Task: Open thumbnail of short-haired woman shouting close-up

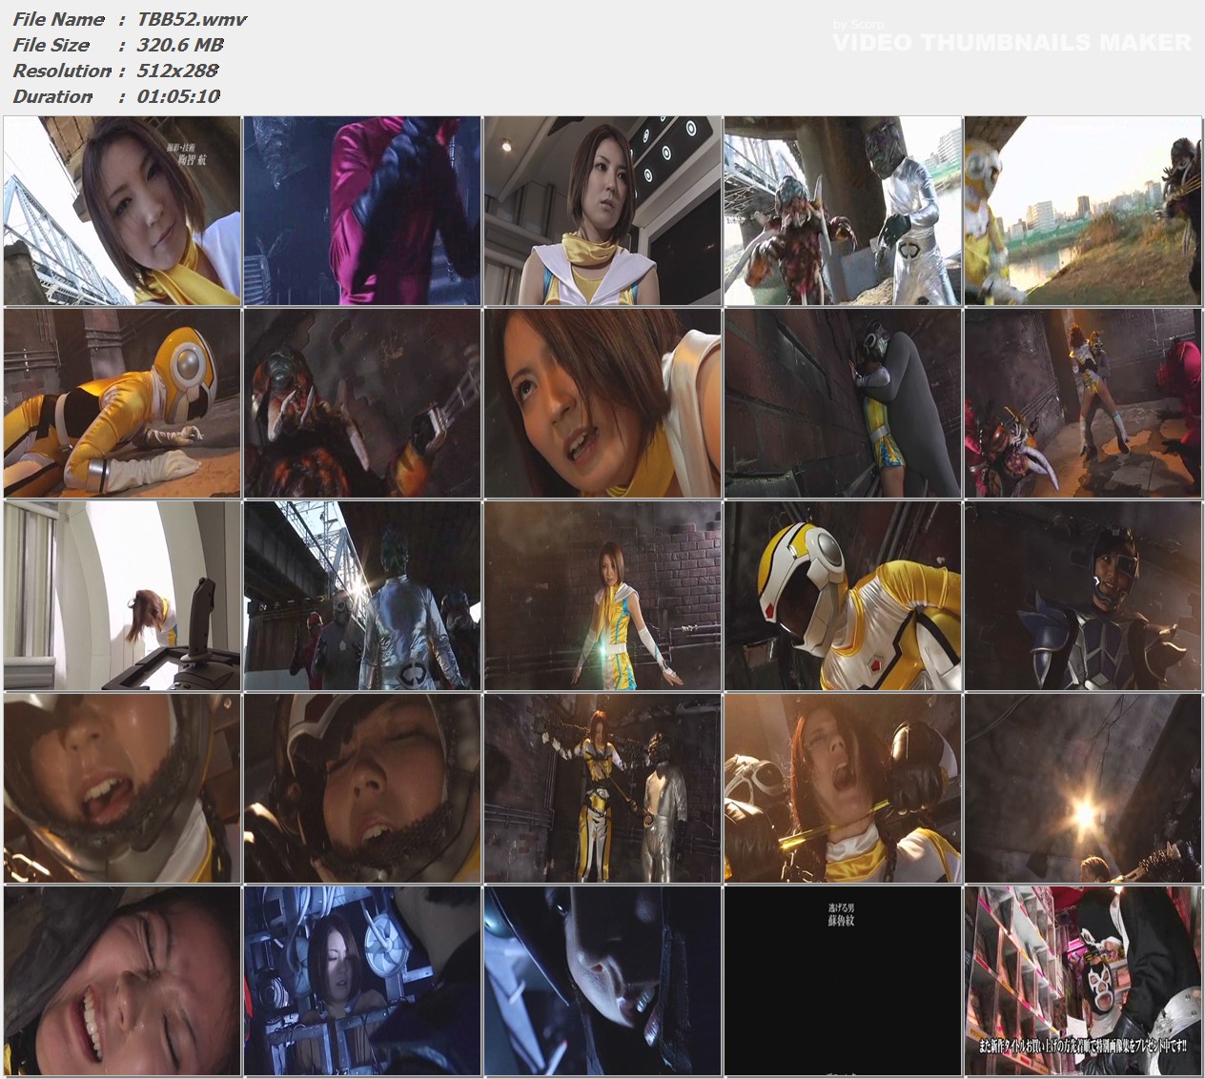Action: [x=602, y=403]
